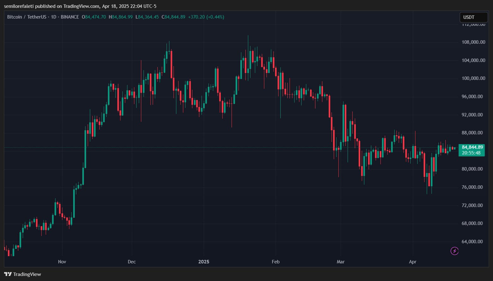Screen dimensions: 493x281
Task: Click the TradingView logo in the footer
Action: click(23, 274)
